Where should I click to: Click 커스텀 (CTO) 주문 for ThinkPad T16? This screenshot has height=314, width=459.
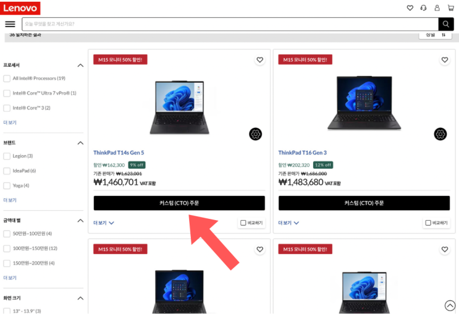pyautogui.click(x=364, y=203)
